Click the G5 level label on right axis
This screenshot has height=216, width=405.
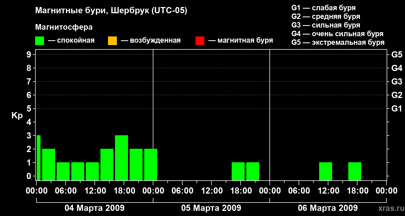(397, 55)
